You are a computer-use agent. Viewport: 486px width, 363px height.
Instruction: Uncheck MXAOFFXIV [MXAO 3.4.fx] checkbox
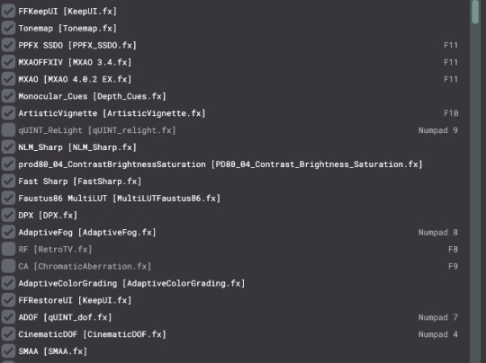click(8, 62)
